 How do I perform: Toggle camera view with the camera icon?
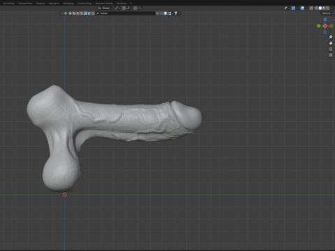click(x=331, y=49)
